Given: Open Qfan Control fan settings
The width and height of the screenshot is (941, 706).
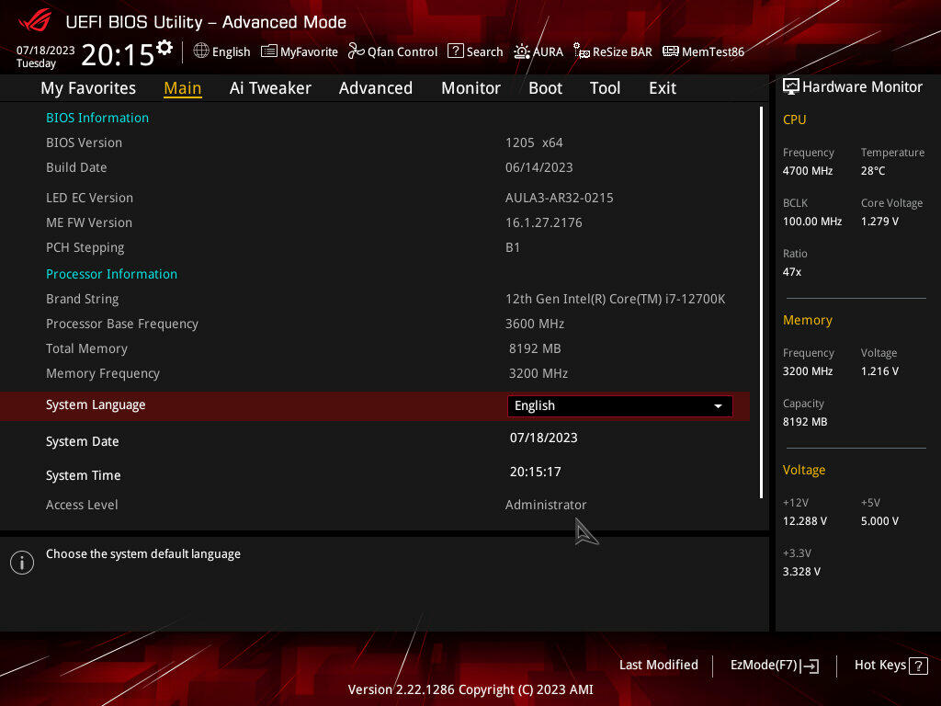Looking at the screenshot, I should click(x=392, y=51).
